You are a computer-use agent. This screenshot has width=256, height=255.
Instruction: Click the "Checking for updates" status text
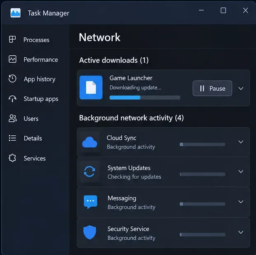[x=134, y=177]
